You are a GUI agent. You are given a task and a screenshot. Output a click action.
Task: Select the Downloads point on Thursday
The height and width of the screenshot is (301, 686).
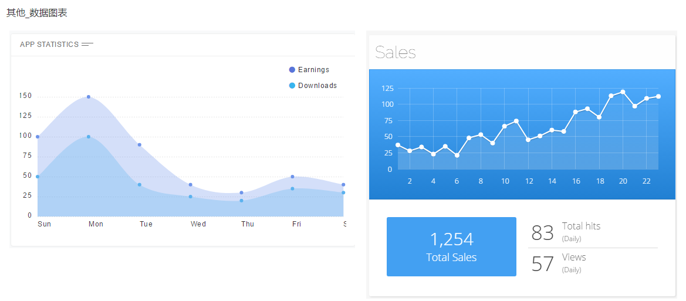coord(241,201)
